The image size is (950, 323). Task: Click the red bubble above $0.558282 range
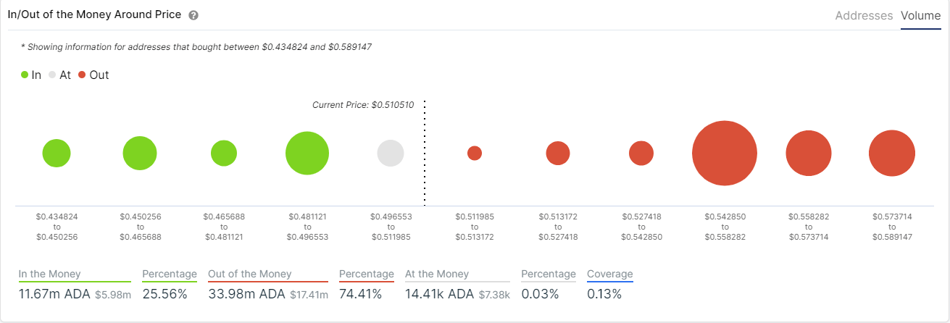point(809,154)
